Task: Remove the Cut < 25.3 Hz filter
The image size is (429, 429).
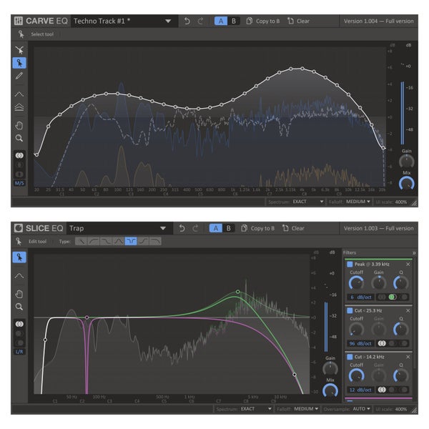Action: (408, 310)
